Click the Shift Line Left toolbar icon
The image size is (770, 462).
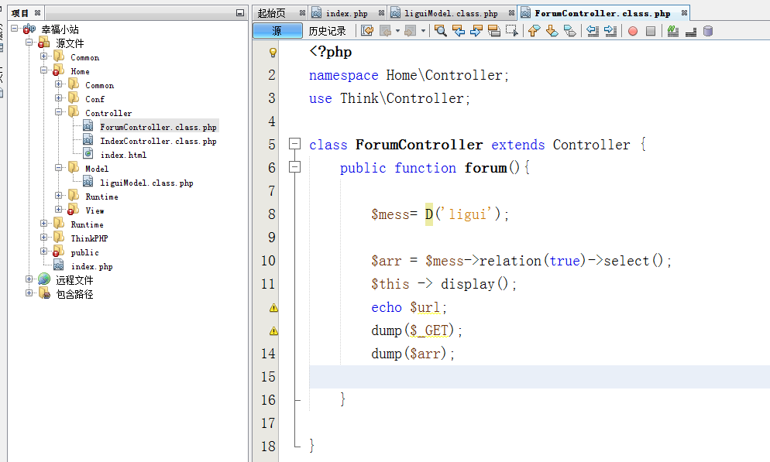pos(593,31)
